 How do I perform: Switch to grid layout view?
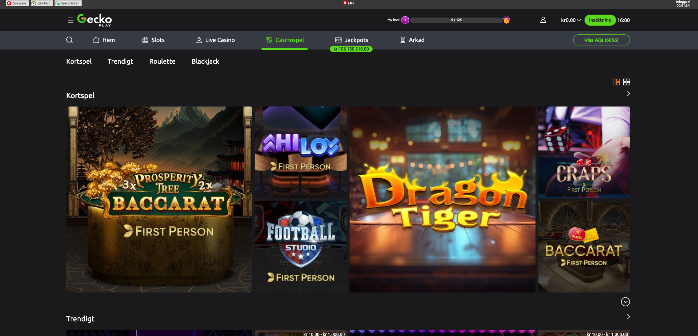tap(626, 82)
